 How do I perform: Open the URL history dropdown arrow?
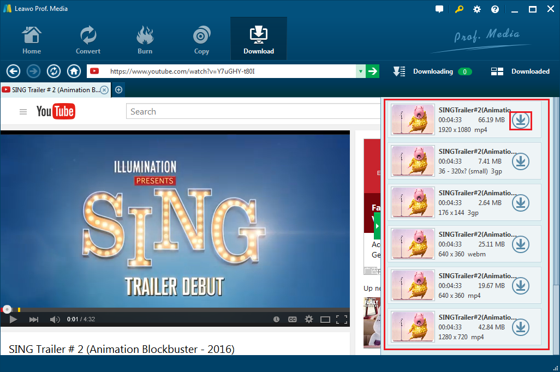(x=360, y=71)
